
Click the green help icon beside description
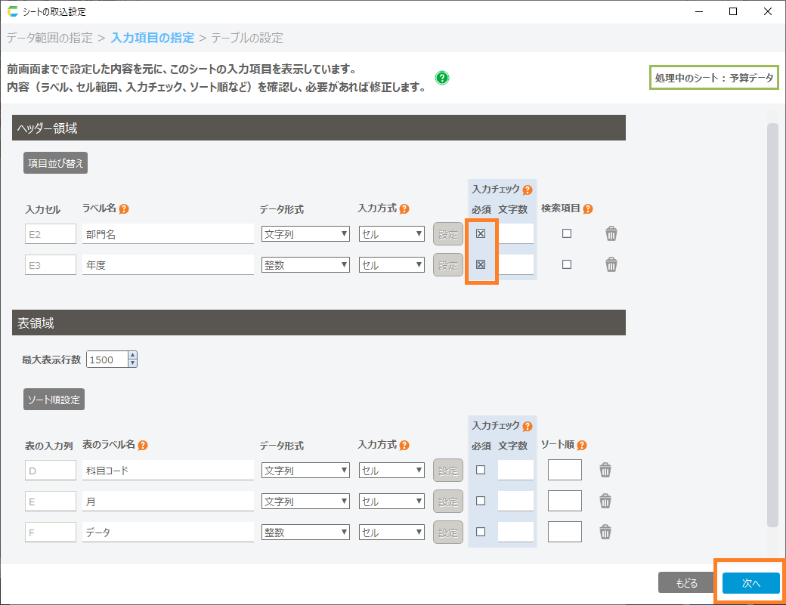(443, 78)
